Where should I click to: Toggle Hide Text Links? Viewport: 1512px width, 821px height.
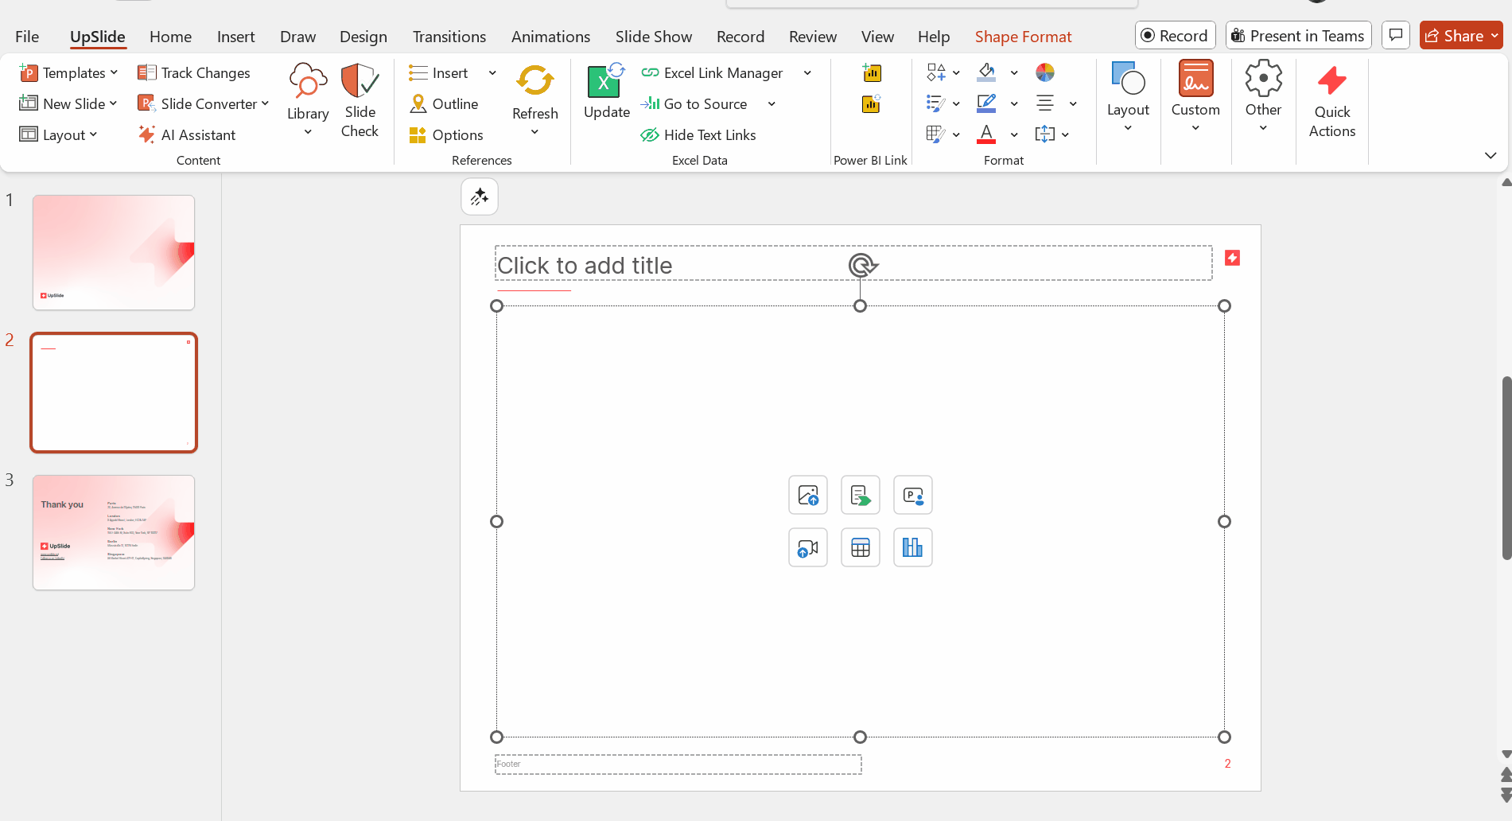698,135
